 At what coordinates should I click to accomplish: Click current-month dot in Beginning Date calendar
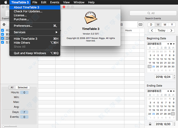(x=171, y=44)
